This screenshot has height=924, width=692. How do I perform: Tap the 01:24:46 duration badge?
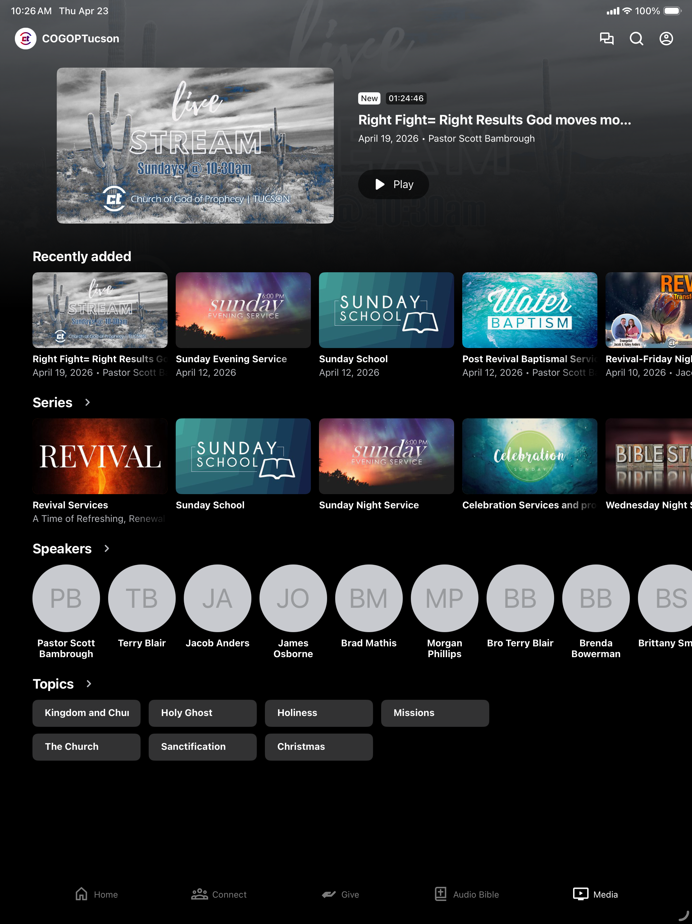click(x=406, y=98)
